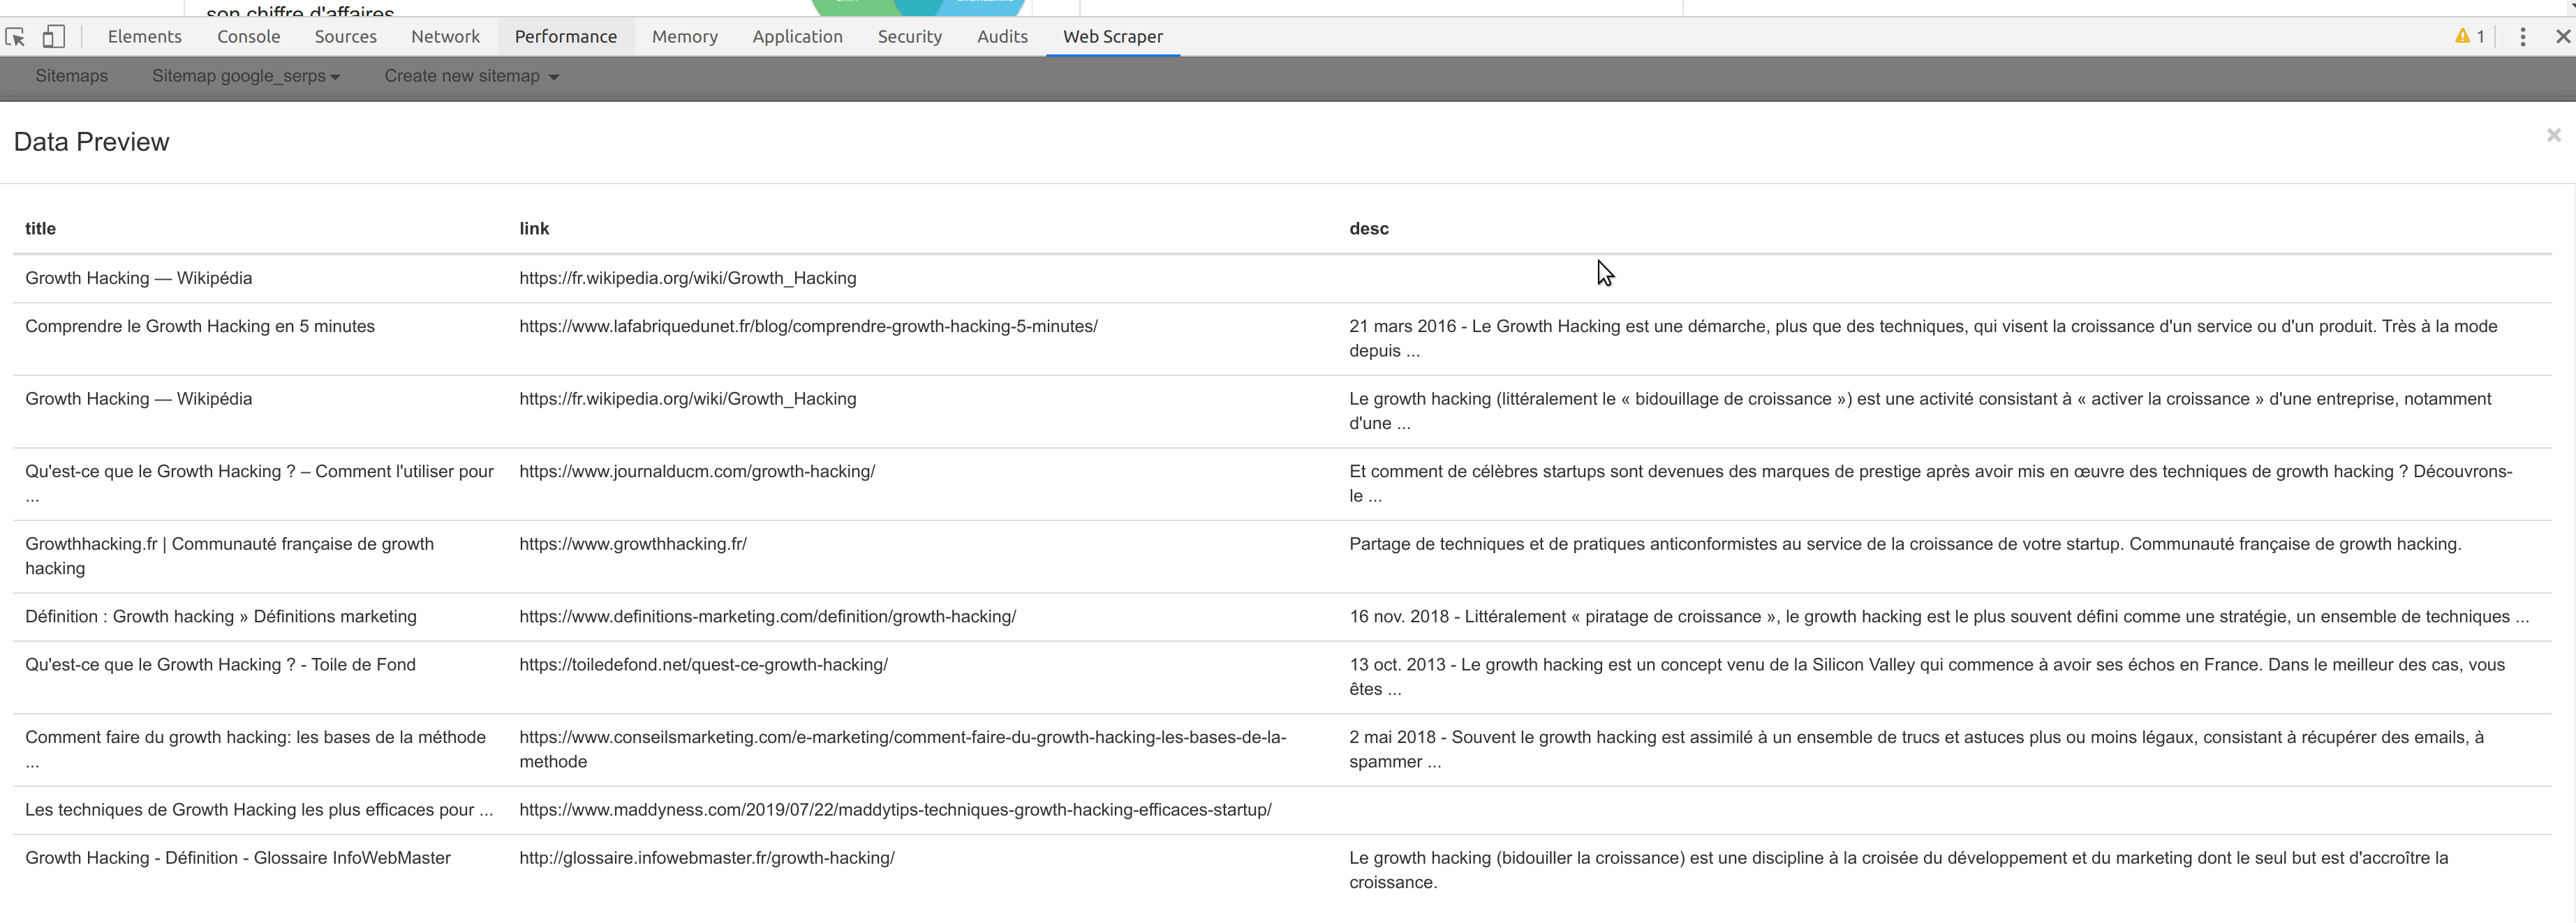
Task: Click the 'Et comment de célèbres startups' description
Action: click(x=1930, y=483)
